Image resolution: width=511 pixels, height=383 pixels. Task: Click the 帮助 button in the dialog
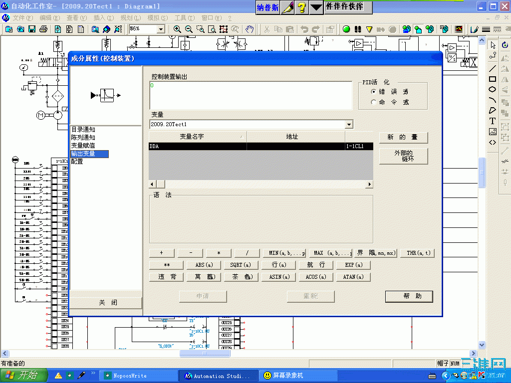(x=409, y=296)
